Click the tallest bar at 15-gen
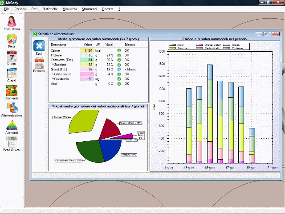The width and height of the screenshot is (285, 214). pos(210,114)
